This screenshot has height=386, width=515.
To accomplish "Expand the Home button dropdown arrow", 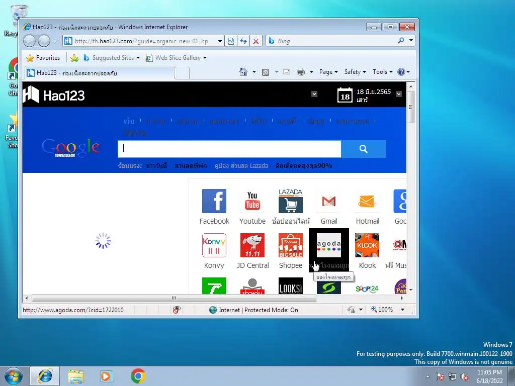I will click(x=254, y=72).
